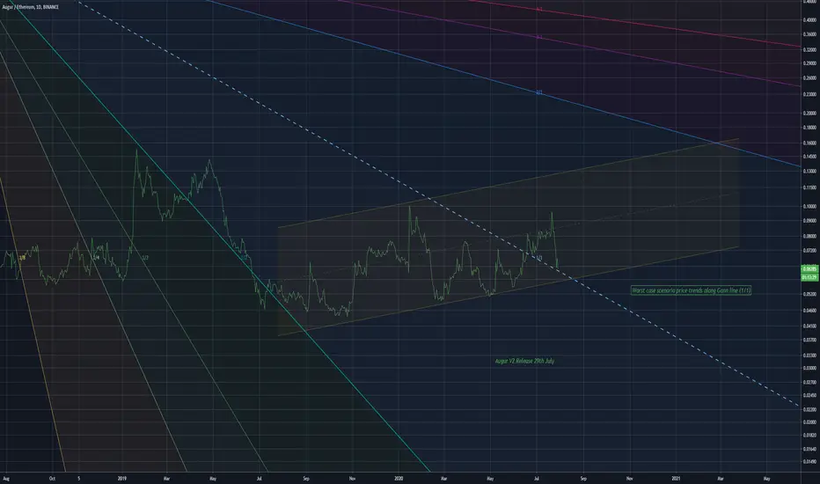Click the 1/8 Gann fan label
Image resolution: width=820 pixels, height=484 pixels.
[23, 258]
